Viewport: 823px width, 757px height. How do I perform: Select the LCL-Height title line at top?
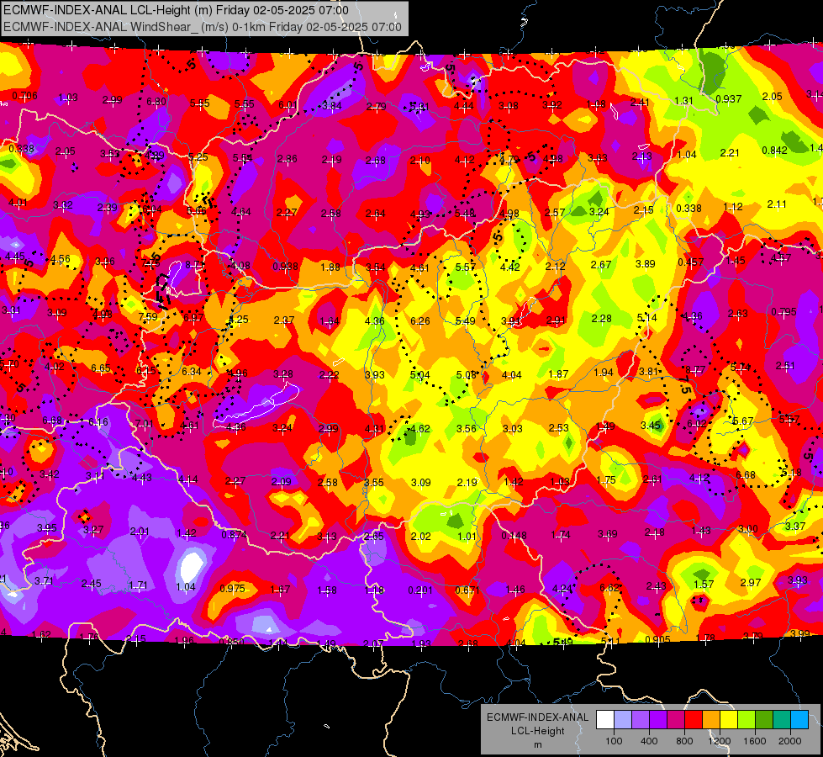(176, 10)
